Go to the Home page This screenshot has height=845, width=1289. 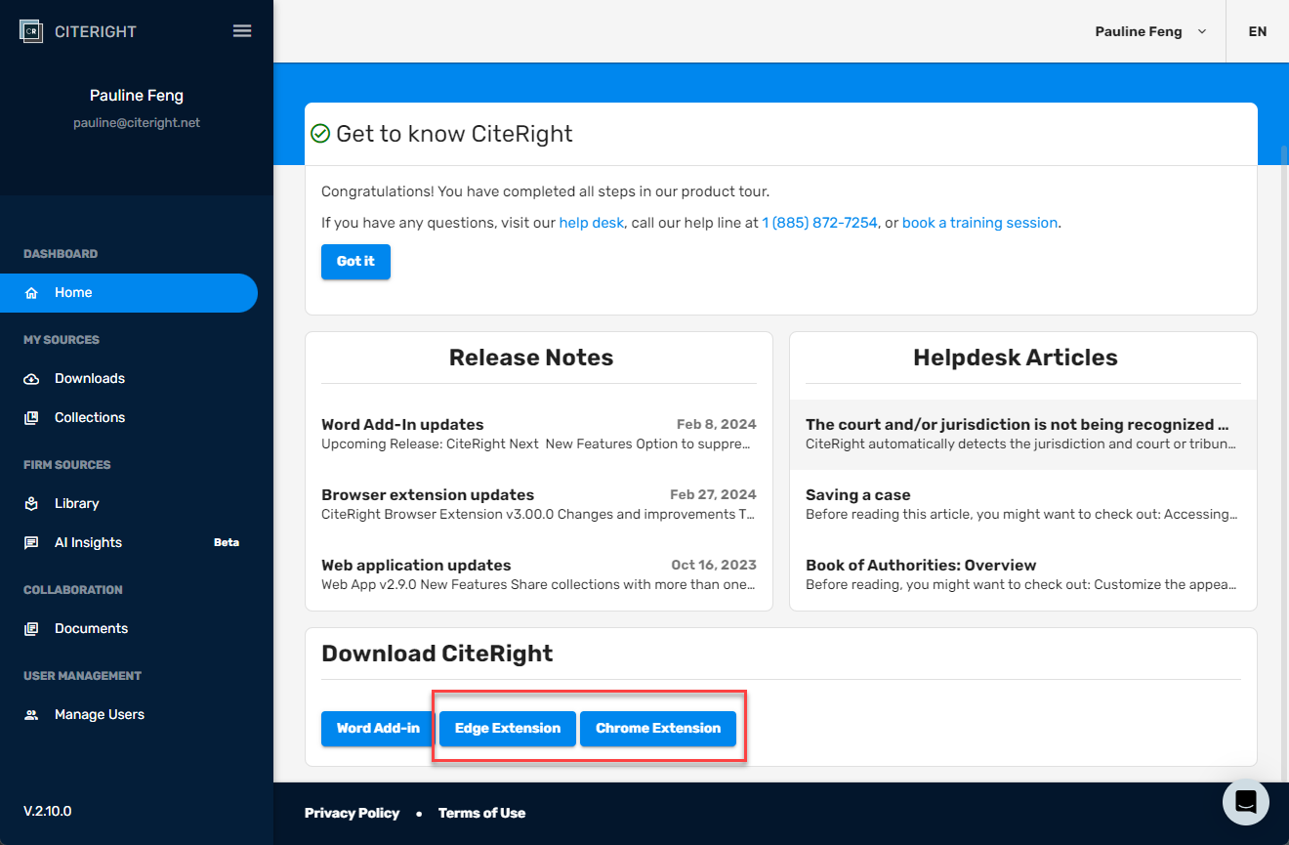pyautogui.click(x=129, y=293)
